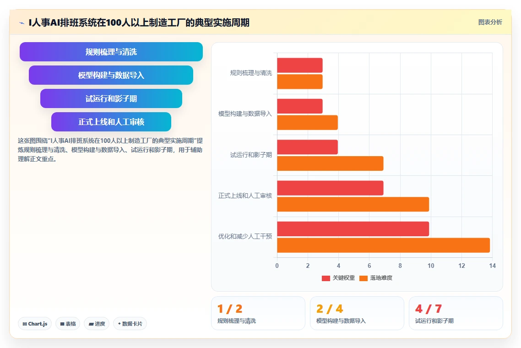Select the 规则梳理与清洗 funnel stage

click(x=111, y=52)
